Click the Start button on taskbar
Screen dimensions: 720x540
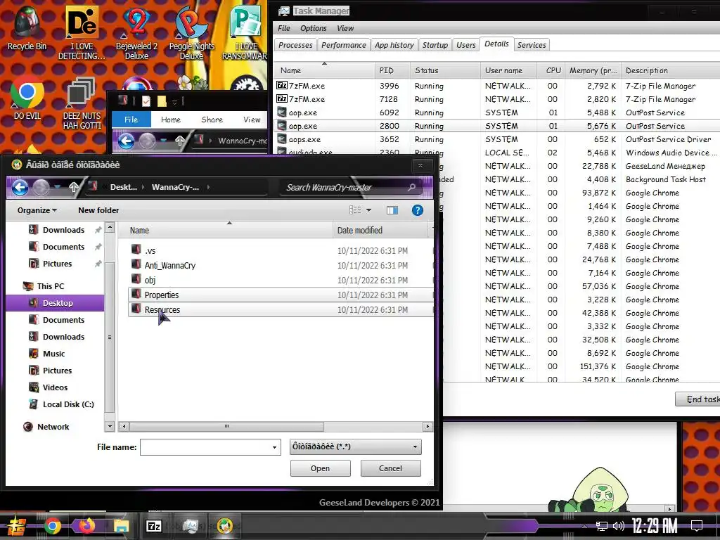click(17, 526)
